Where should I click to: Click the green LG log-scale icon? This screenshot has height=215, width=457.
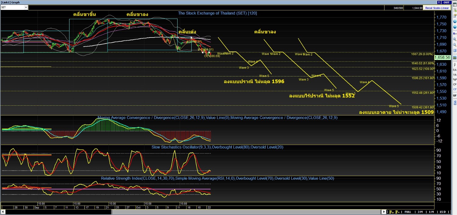point(455,58)
